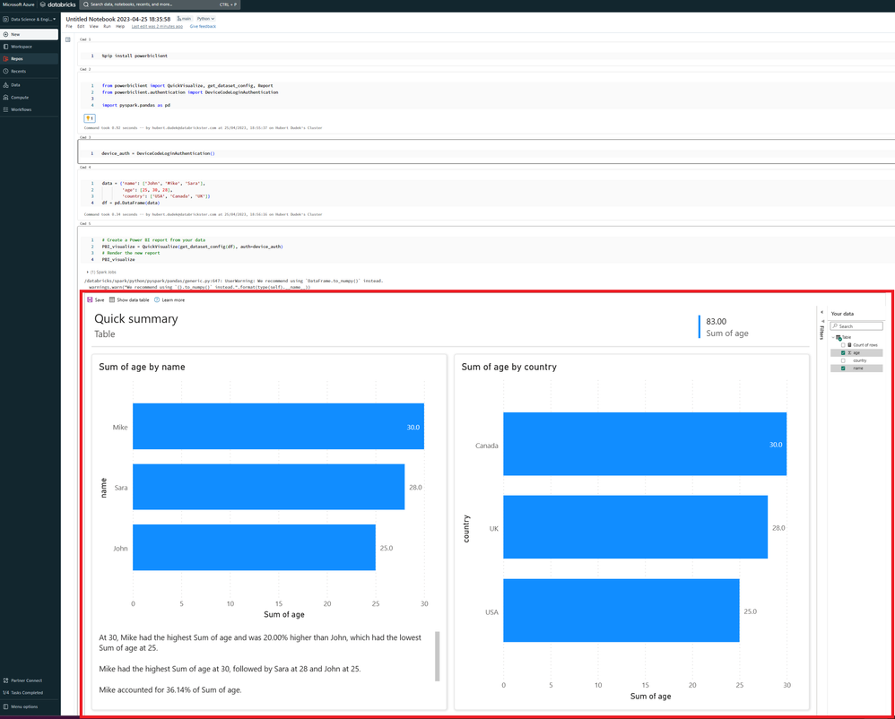This screenshot has width=895, height=719.
Task: Open the File menu
Action: pos(69,27)
